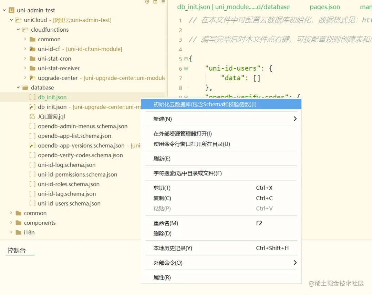This screenshot has height=295, width=372.
Task: Click the uni-admin-test project icon
Action: (11, 10)
